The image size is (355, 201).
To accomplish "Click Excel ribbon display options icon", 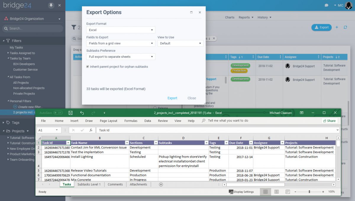I will pos(301,113).
